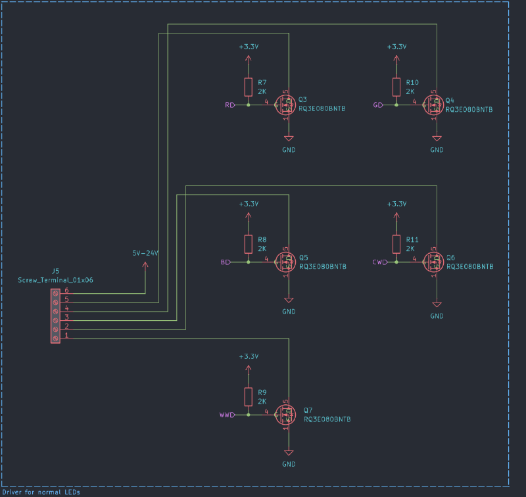Select the Q5 MOSFET symbol
526x497 pixels.
(x=285, y=262)
